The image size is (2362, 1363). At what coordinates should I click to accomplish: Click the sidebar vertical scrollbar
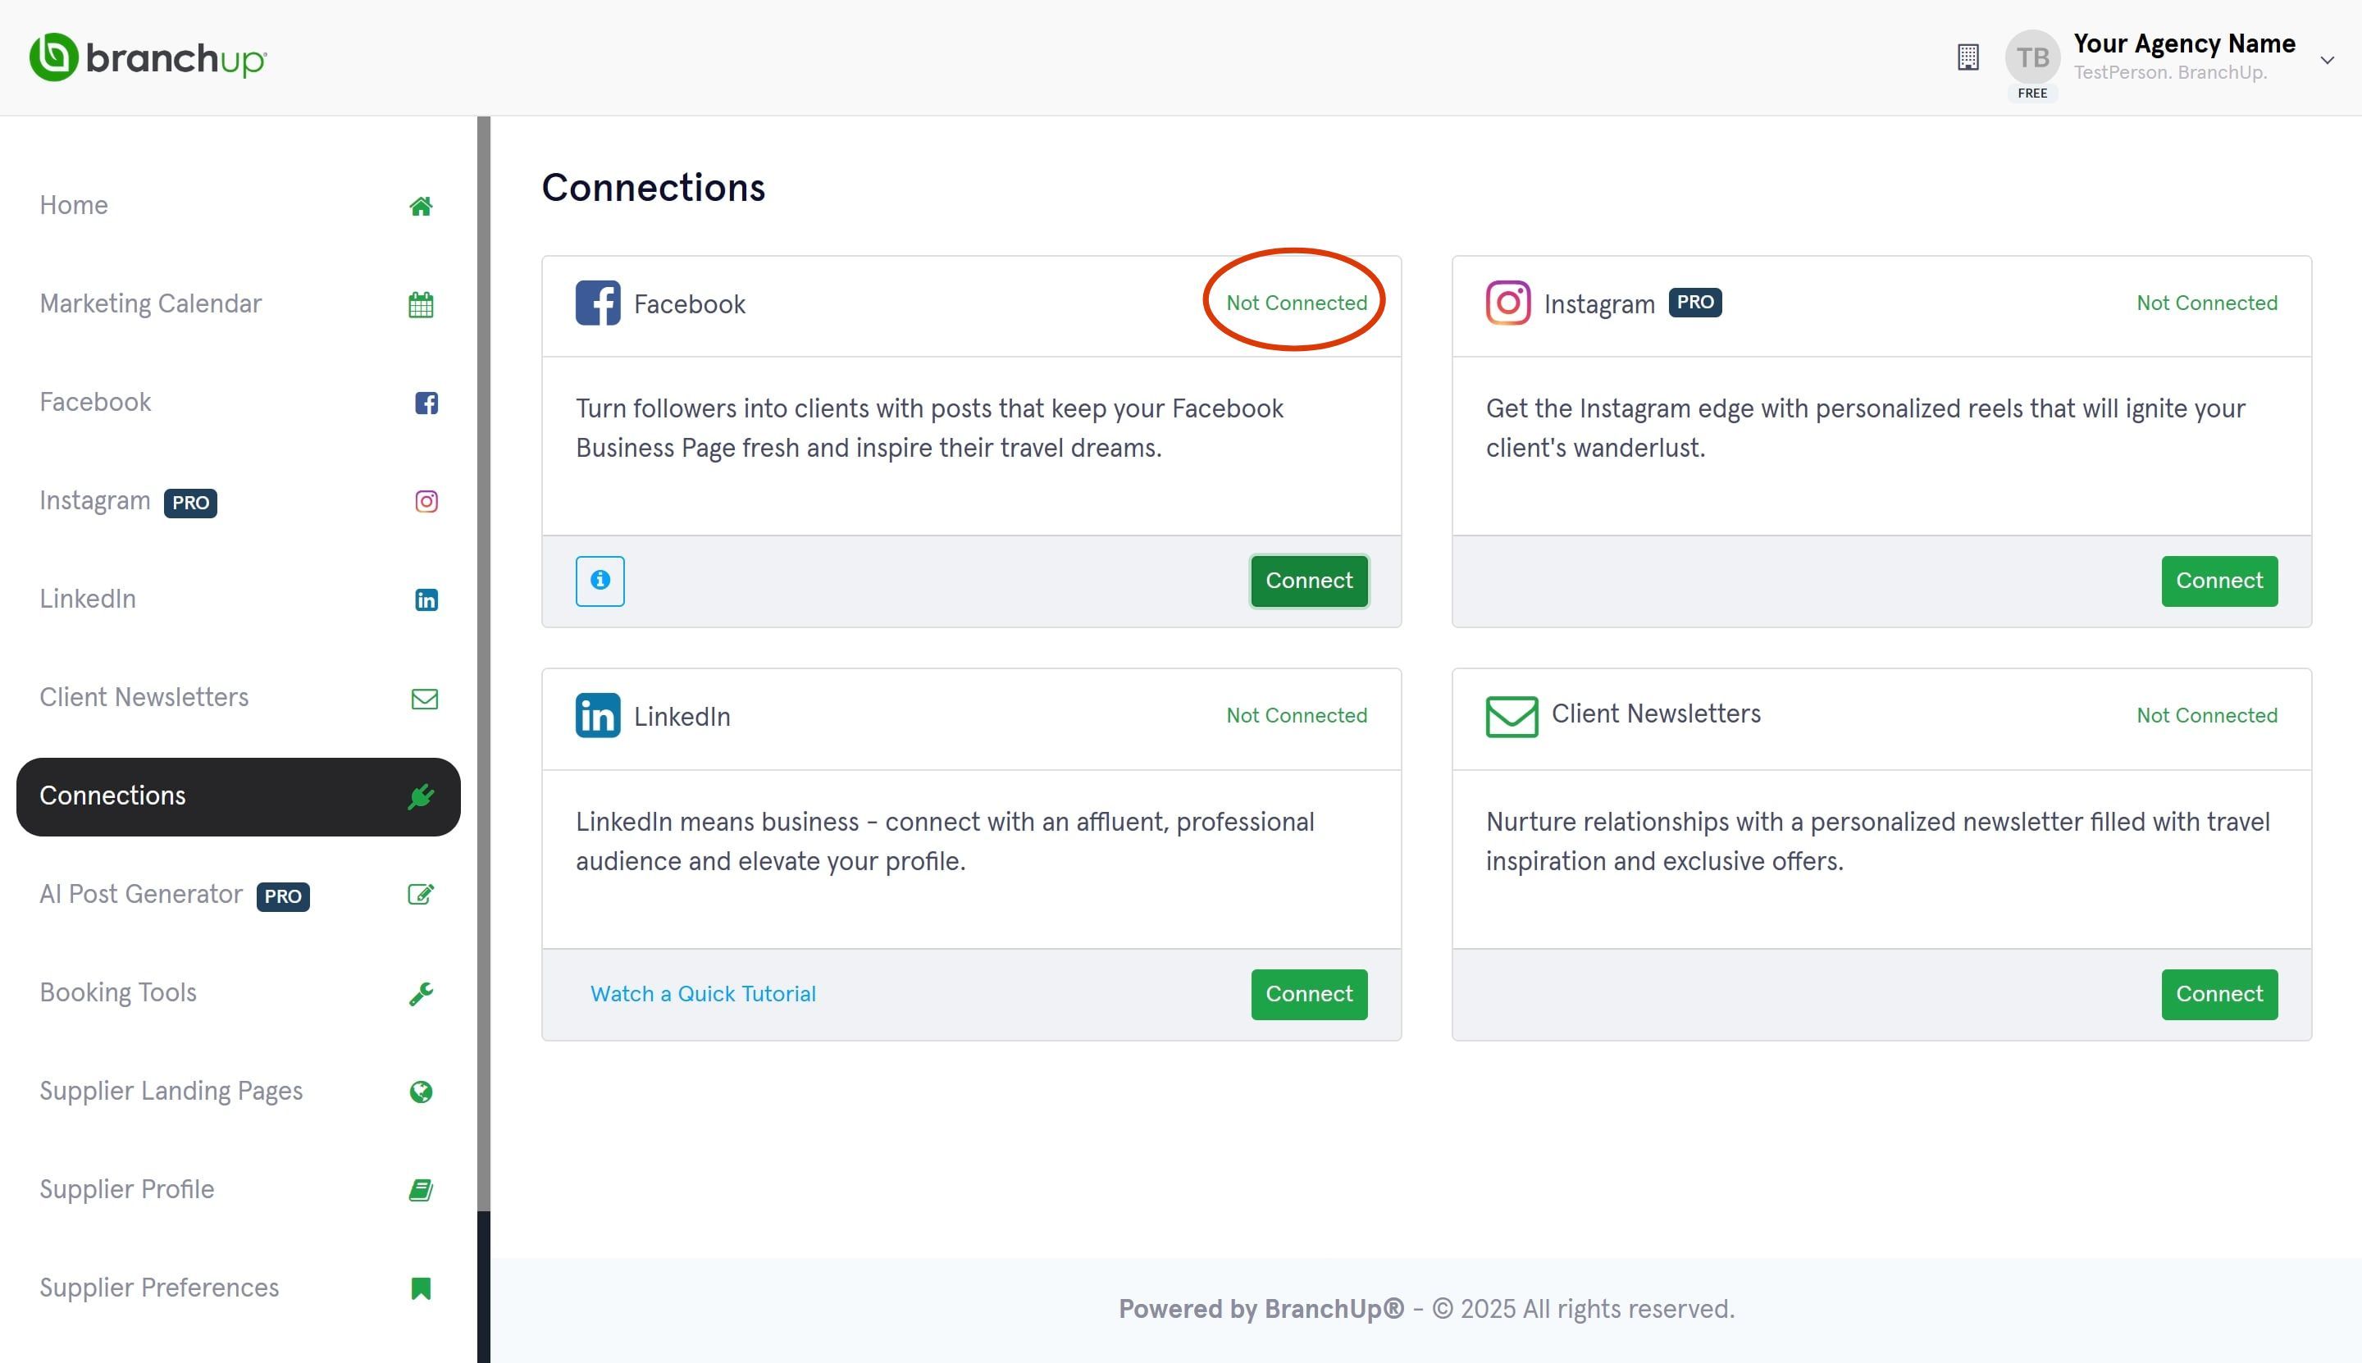pos(483,663)
